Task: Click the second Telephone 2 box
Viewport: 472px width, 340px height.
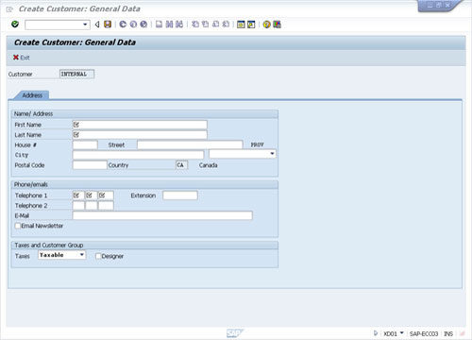Action: point(92,206)
